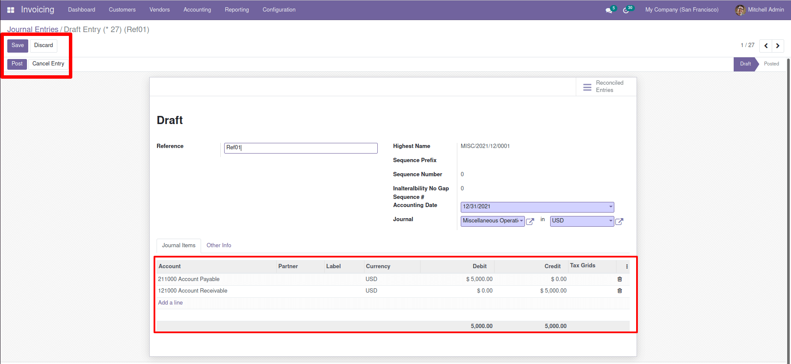Open the activities clock icon
The height and width of the screenshot is (364, 791).
[x=626, y=10]
